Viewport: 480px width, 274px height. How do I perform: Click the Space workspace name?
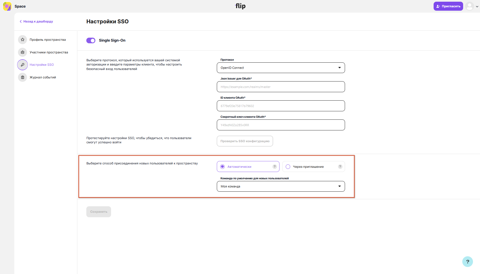tap(20, 6)
